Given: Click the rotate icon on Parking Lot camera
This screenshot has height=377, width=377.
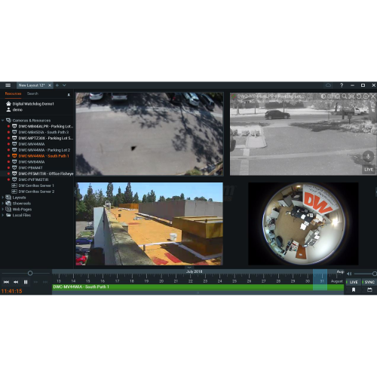Looking at the screenshot, I should point(359,97).
